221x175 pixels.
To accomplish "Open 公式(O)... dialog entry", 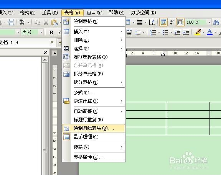I will (x=94, y=93).
